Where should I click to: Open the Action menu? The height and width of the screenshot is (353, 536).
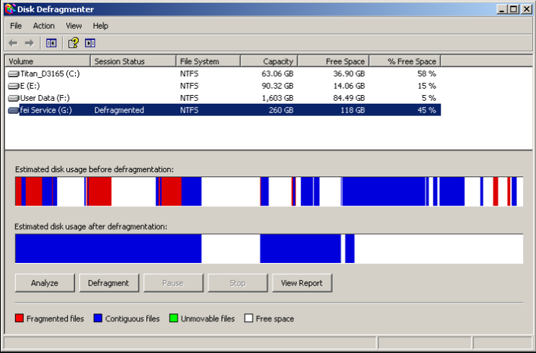[44, 26]
